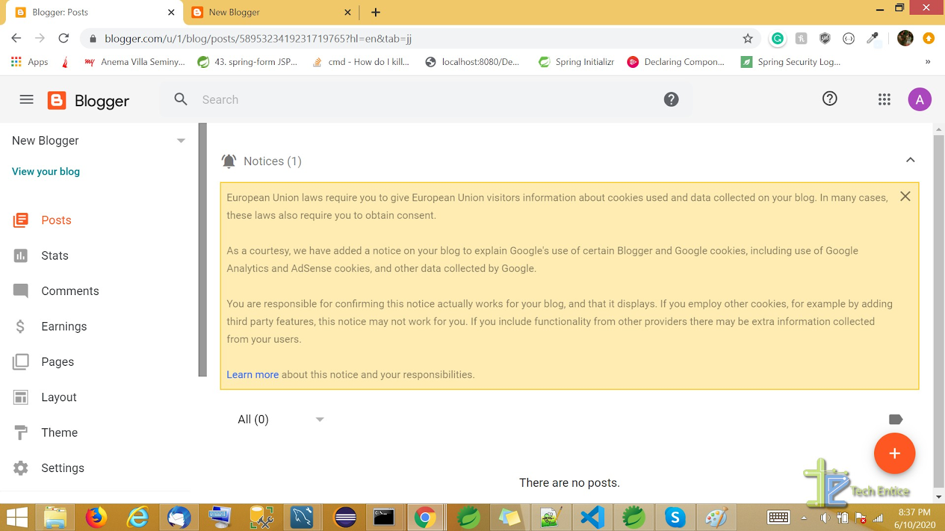Open the Google apps grid
The height and width of the screenshot is (531, 945).
884,100
